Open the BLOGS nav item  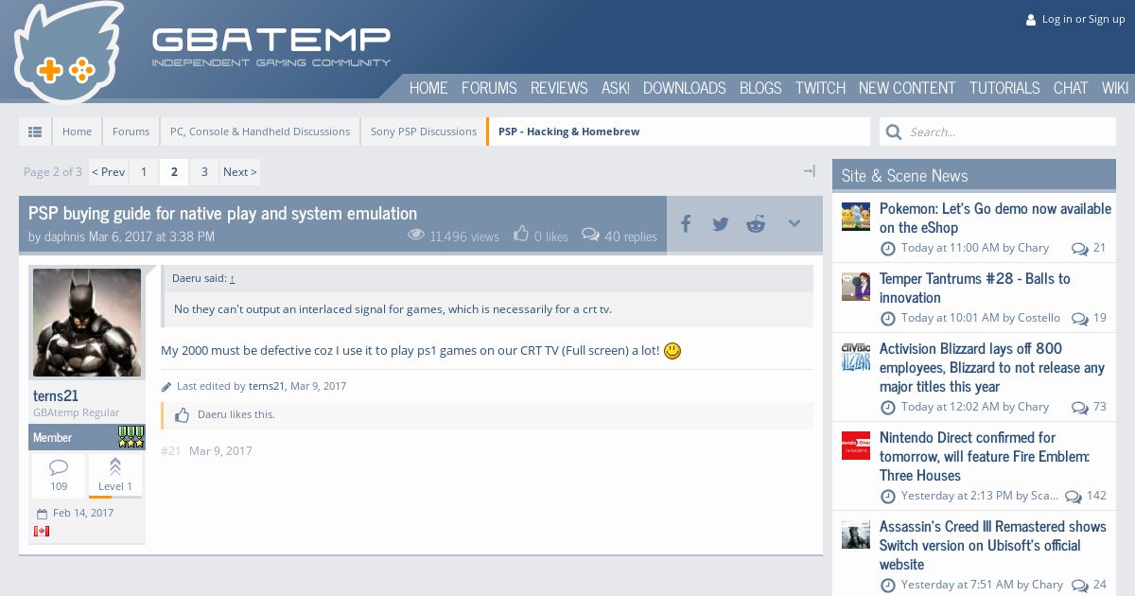tap(760, 88)
